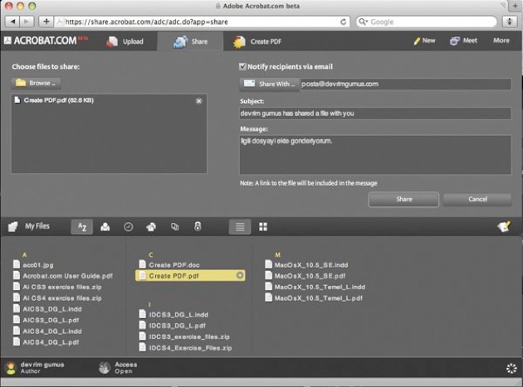Click the lock access icon
523x387 pixels.
[x=198, y=226]
